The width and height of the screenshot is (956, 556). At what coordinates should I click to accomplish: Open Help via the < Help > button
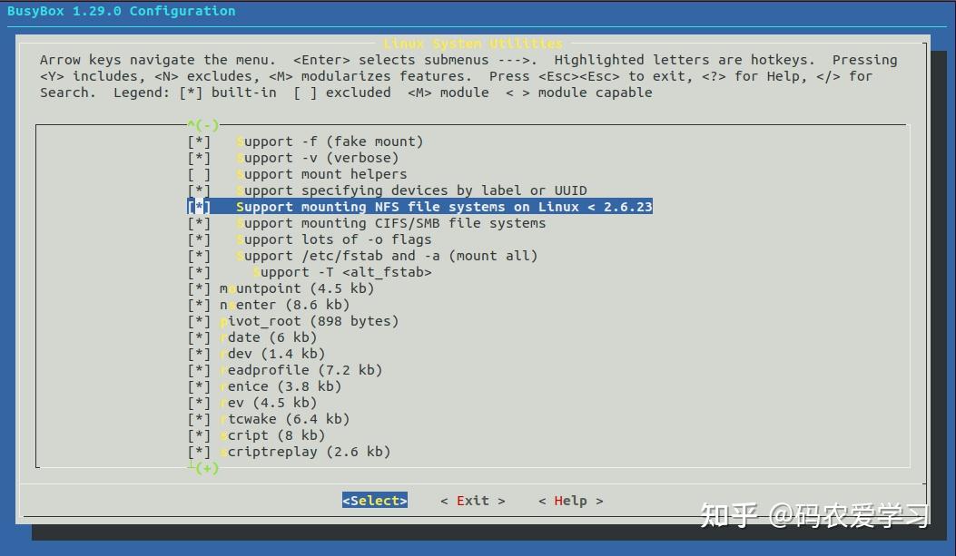coord(569,500)
